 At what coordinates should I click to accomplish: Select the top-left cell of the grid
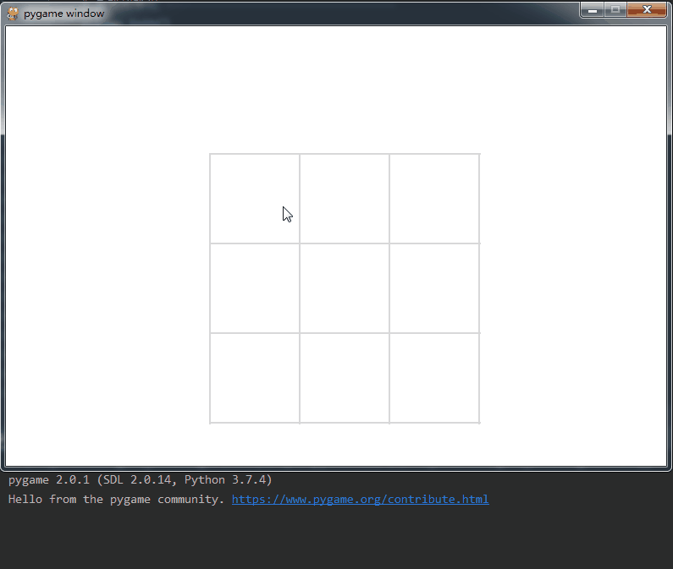[255, 199]
